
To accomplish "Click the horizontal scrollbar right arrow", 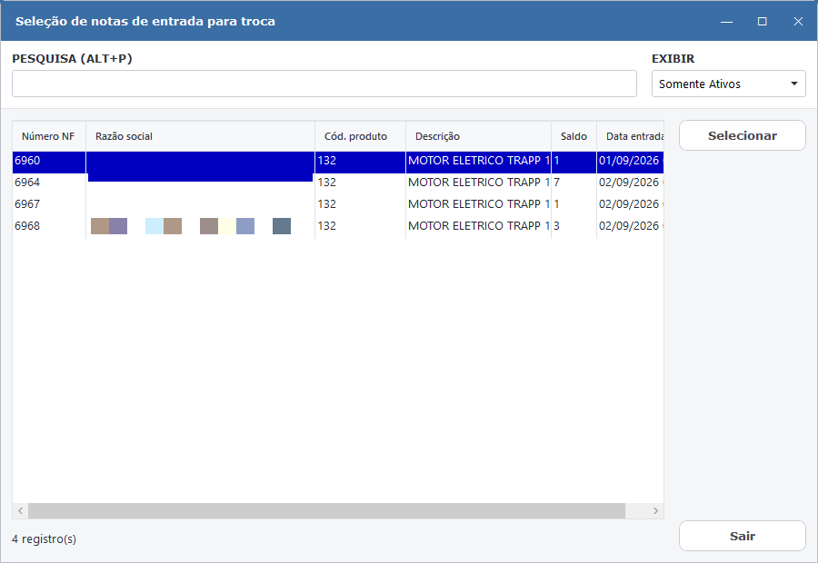I will coord(655,511).
